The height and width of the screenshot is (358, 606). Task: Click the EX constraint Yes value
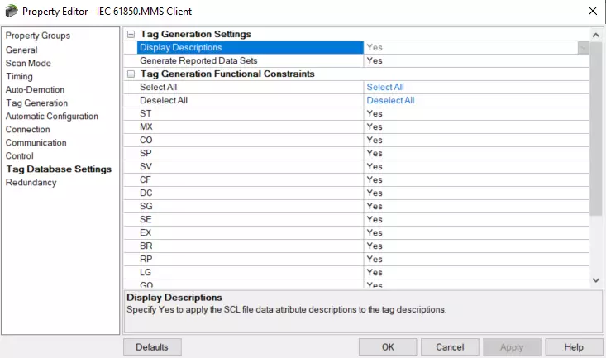coord(375,232)
